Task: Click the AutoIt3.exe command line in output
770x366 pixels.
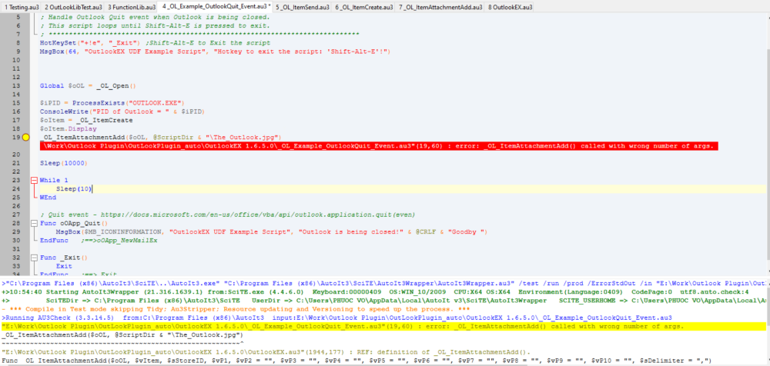Action: point(385,284)
